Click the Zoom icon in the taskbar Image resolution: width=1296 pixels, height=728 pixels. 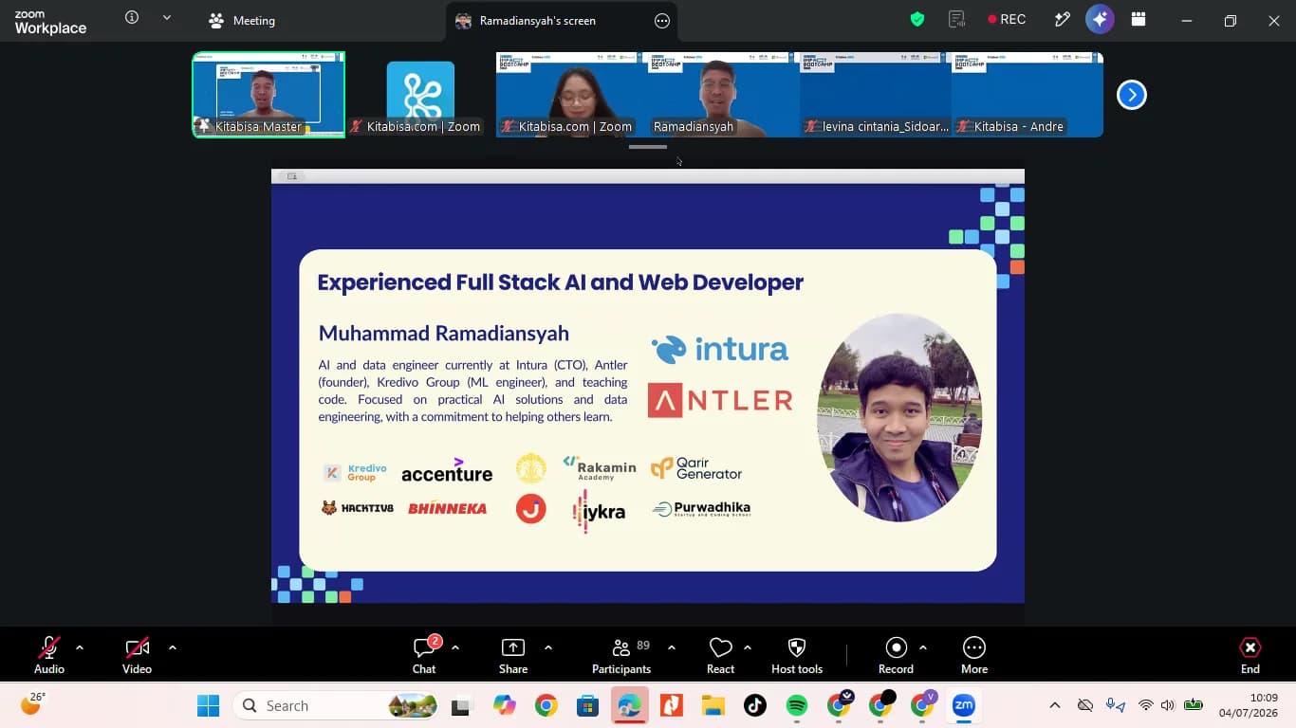click(964, 705)
